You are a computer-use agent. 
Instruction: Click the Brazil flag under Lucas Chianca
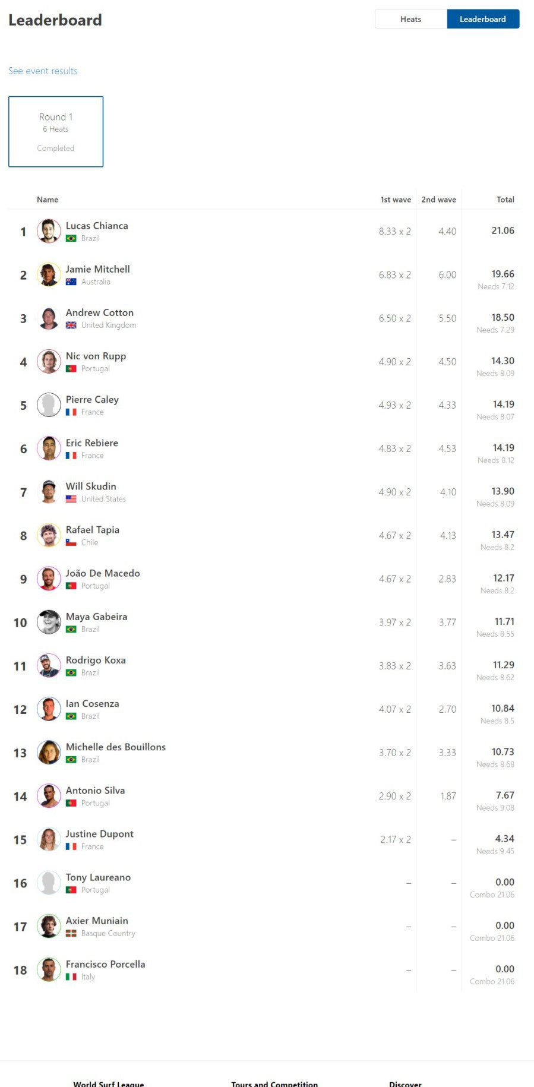coord(71,238)
